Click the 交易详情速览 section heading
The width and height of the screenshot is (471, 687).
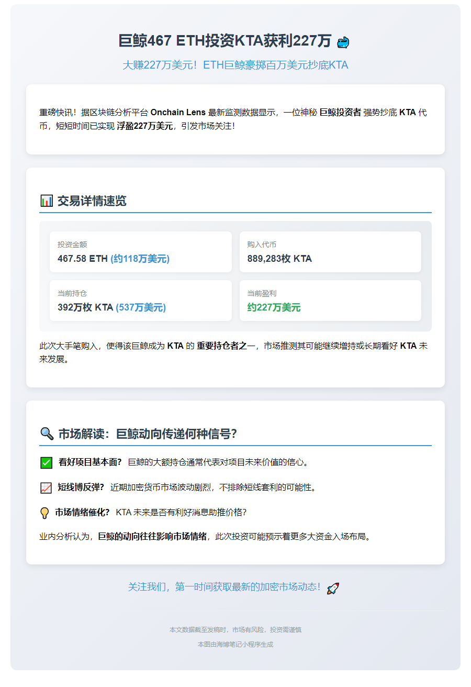pyautogui.click(x=92, y=201)
